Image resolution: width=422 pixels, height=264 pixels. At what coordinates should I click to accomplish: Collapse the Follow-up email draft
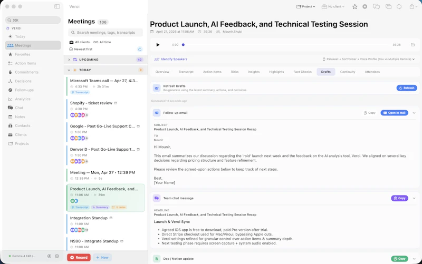(414, 113)
